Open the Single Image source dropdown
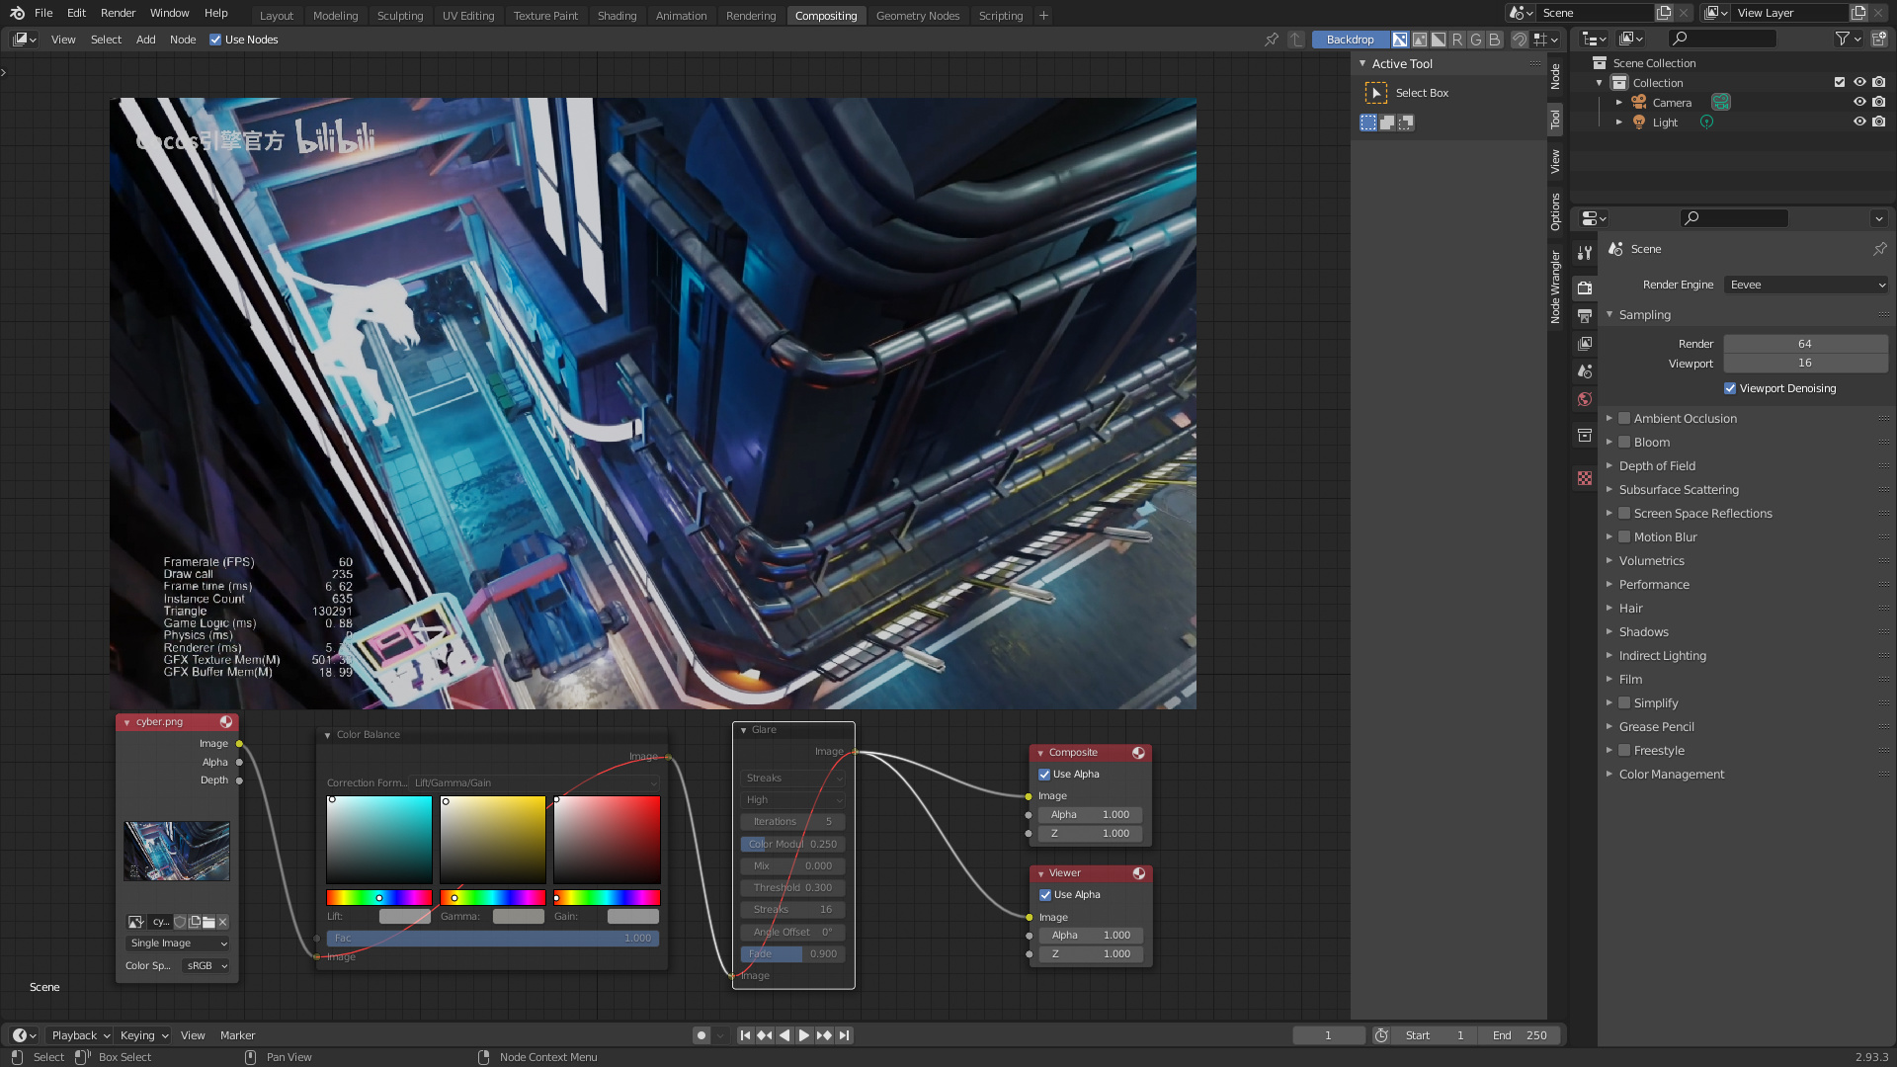Viewport: 1897px width, 1067px height. click(178, 944)
